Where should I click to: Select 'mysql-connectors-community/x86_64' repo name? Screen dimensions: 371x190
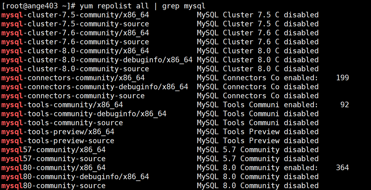coord(73,78)
